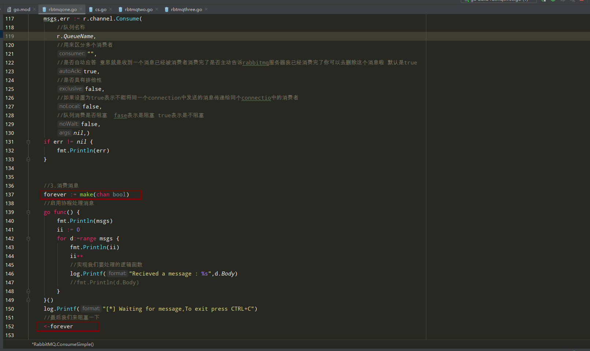This screenshot has height=351, width=590.
Task: Click the gopher icon on rbtmqthree.go tab
Action: tap(167, 10)
